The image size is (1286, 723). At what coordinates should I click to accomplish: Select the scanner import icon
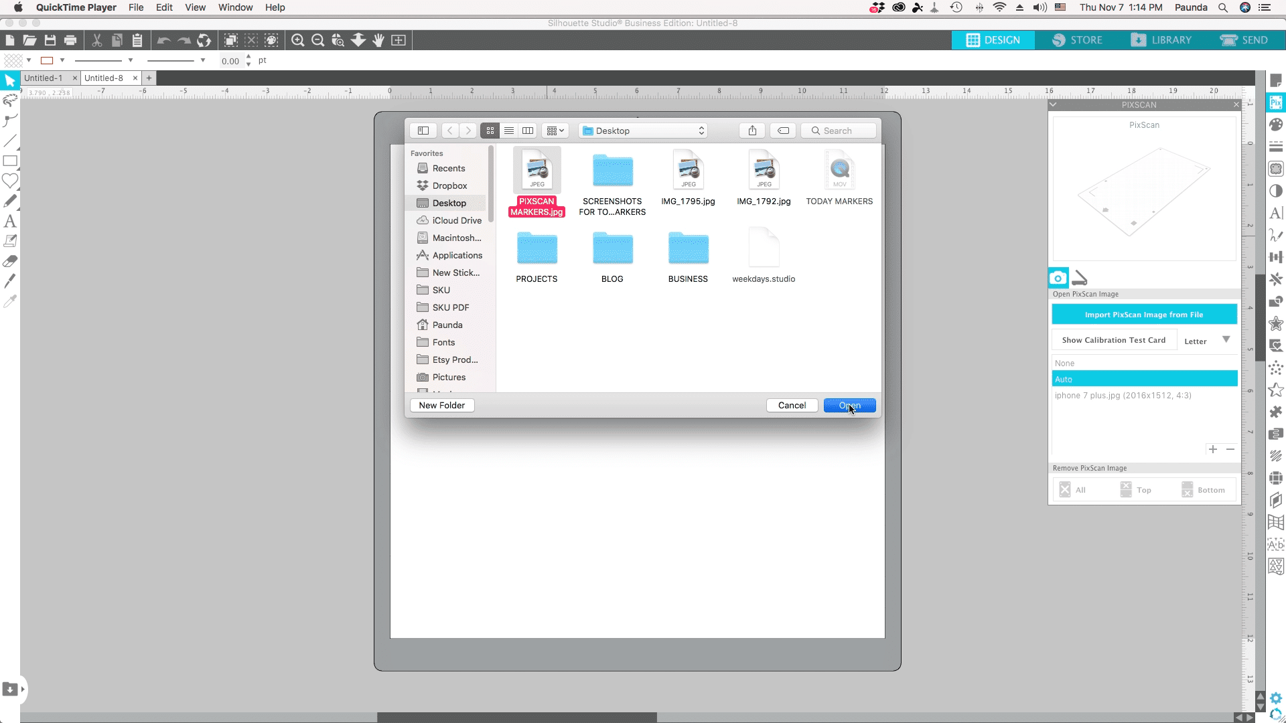point(1080,277)
